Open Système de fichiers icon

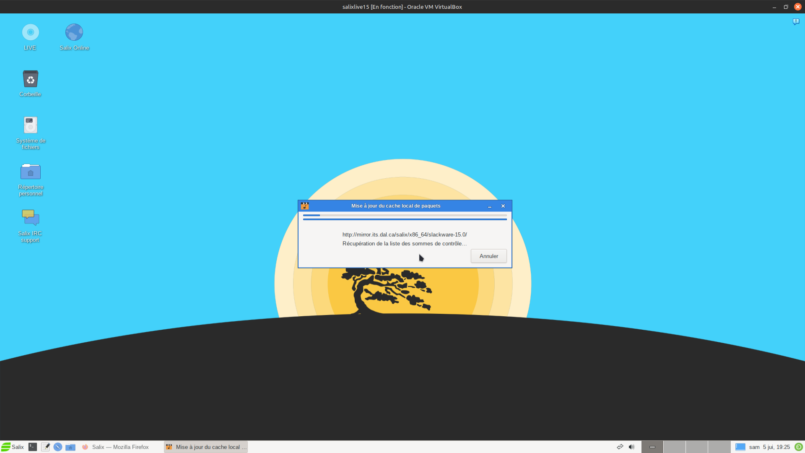coord(30,125)
